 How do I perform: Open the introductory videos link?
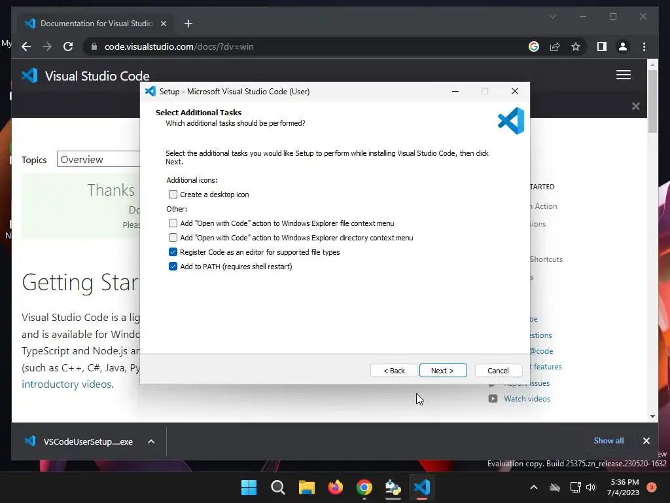pyautogui.click(x=67, y=384)
